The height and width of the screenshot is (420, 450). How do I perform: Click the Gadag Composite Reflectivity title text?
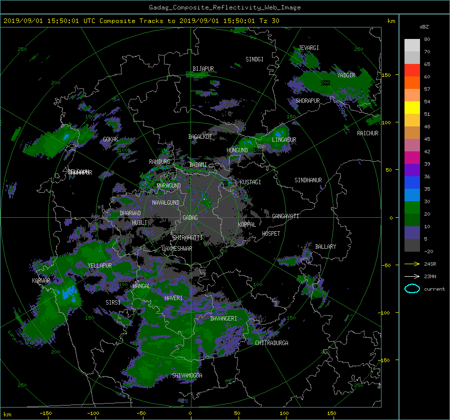[224, 7]
